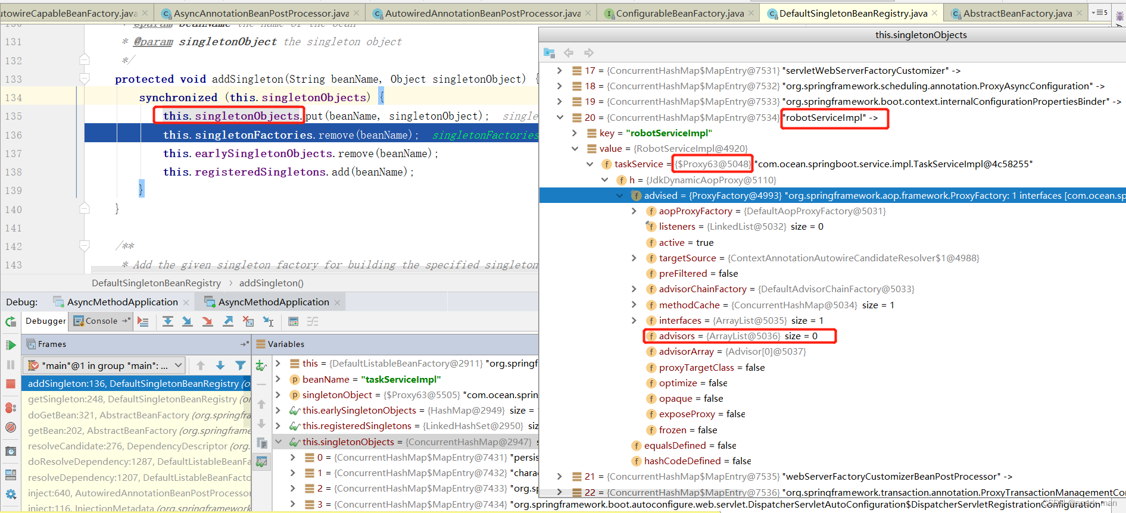The height and width of the screenshot is (513, 1126).
Task: Hide the Frames panel with its pin arrow
Action: click(244, 344)
